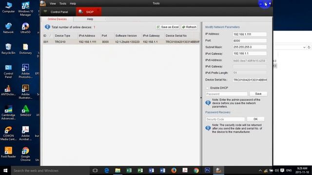This screenshot has width=312, height=175.
Task: Open Network desktop icon
Action: 8,28
